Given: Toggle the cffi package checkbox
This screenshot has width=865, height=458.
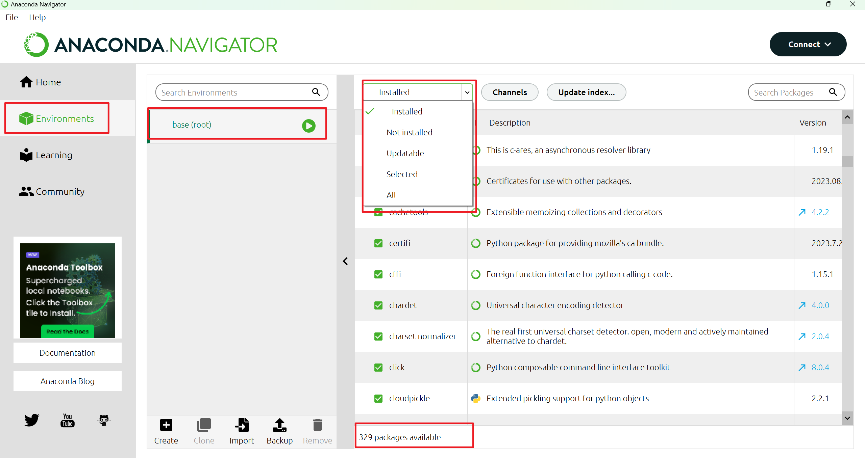Looking at the screenshot, I should click(378, 274).
